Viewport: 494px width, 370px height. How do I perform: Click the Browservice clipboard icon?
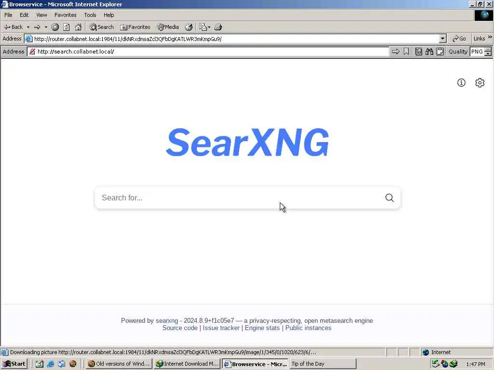coord(440,52)
